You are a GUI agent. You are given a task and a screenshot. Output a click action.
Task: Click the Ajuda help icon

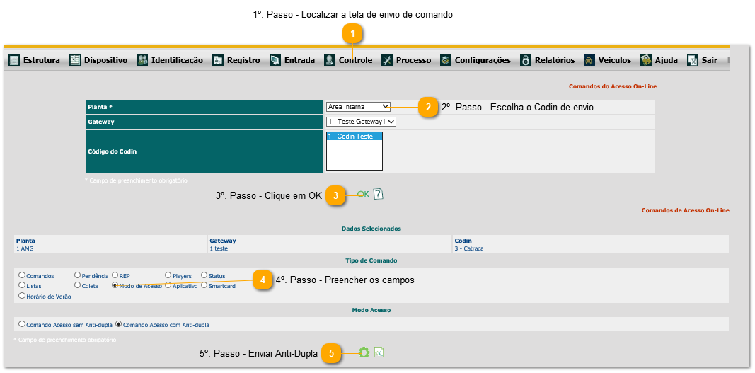point(646,60)
